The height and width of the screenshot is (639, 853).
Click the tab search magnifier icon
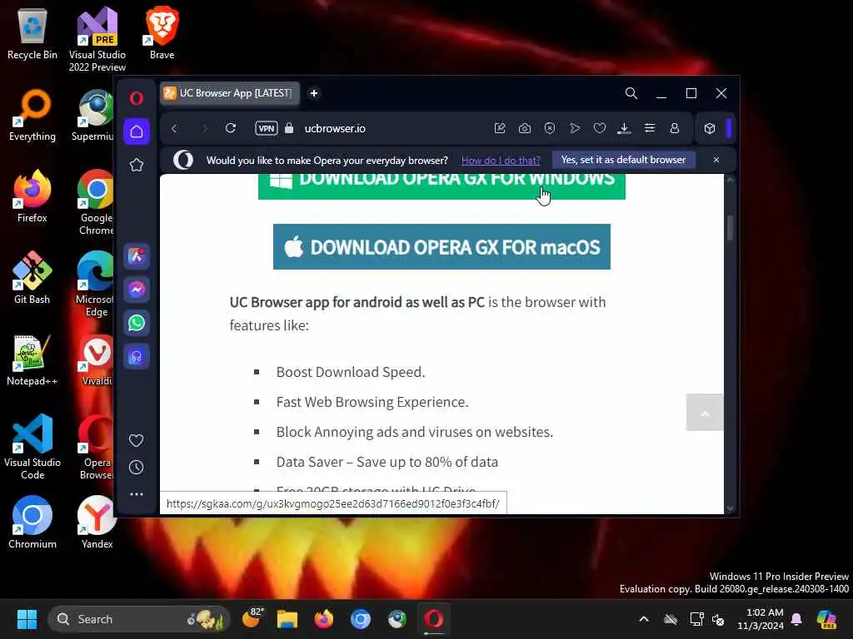(631, 93)
